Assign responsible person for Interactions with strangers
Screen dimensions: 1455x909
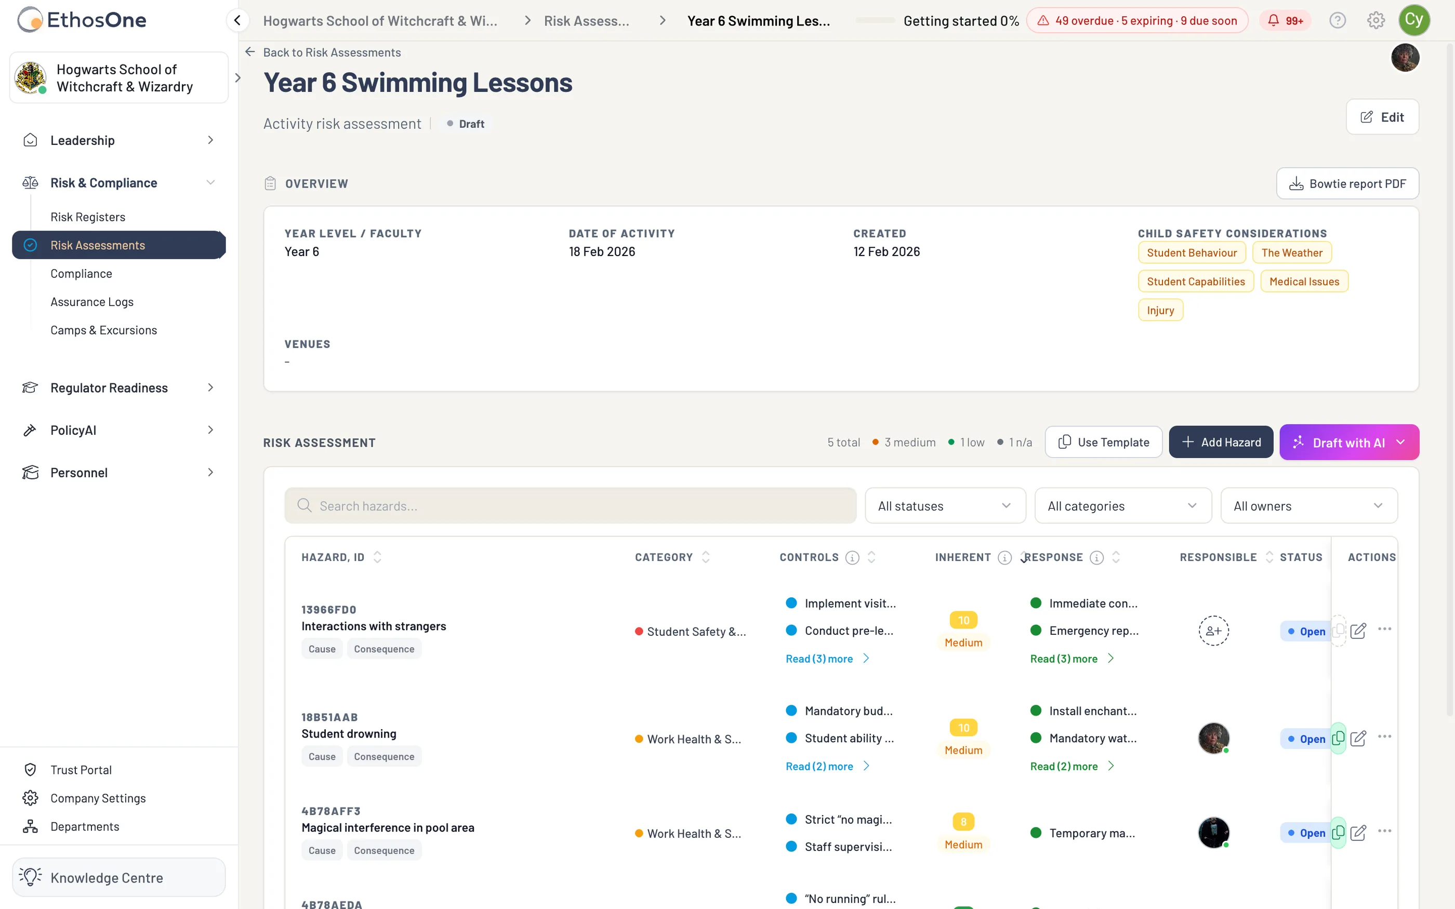pyautogui.click(x=1214, y=631)
